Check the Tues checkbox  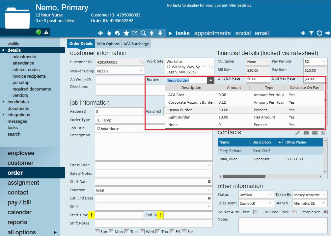pyautogui.click(x=127, y=232)
